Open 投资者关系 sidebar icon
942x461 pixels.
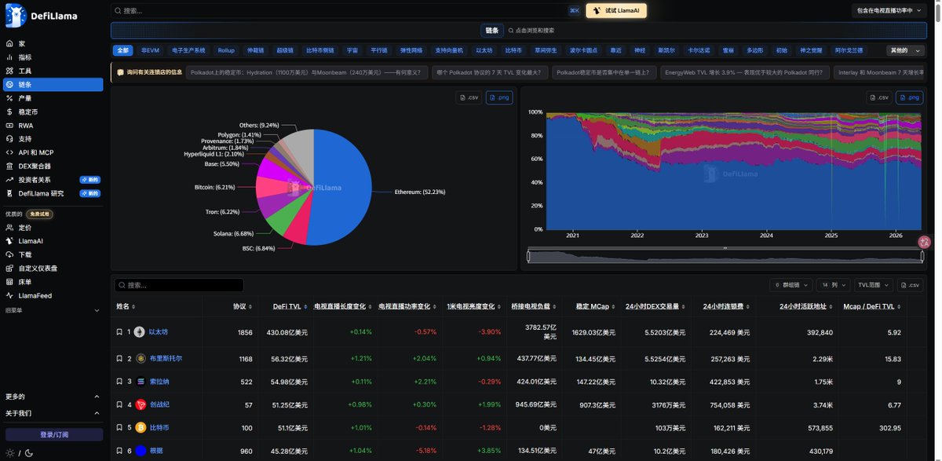[x=9, y=179]
